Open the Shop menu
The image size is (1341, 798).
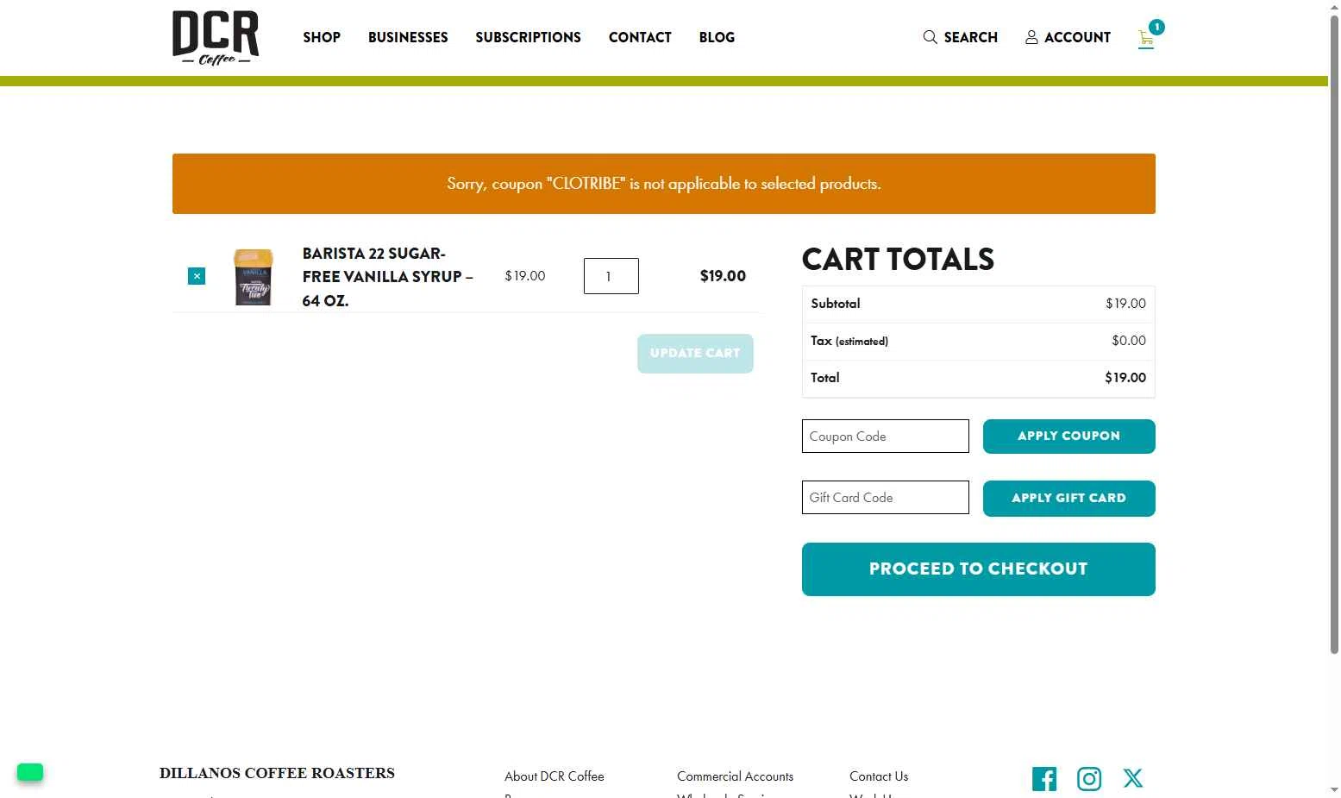pos(322,37)
